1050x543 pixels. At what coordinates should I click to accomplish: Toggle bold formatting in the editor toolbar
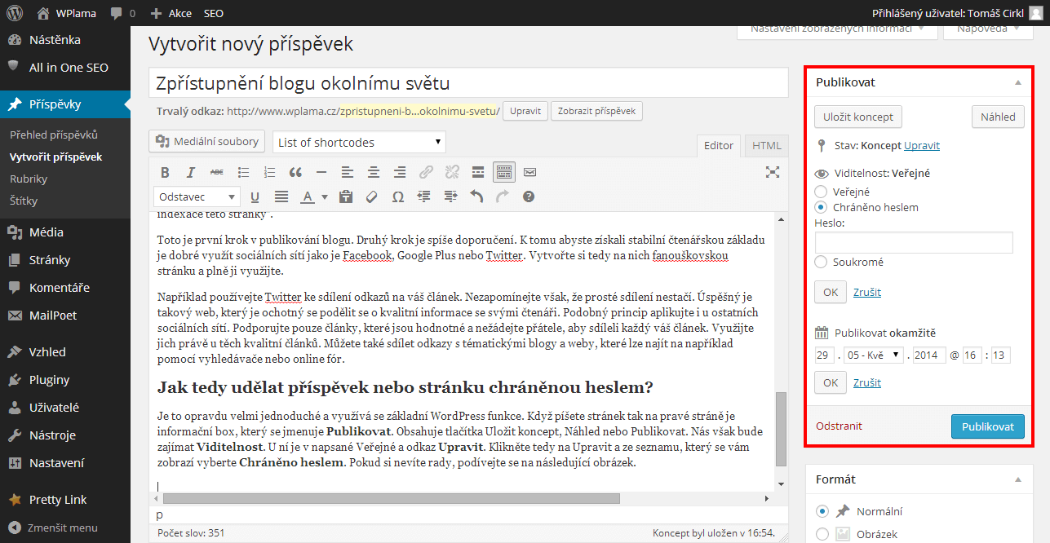point(165,172)
